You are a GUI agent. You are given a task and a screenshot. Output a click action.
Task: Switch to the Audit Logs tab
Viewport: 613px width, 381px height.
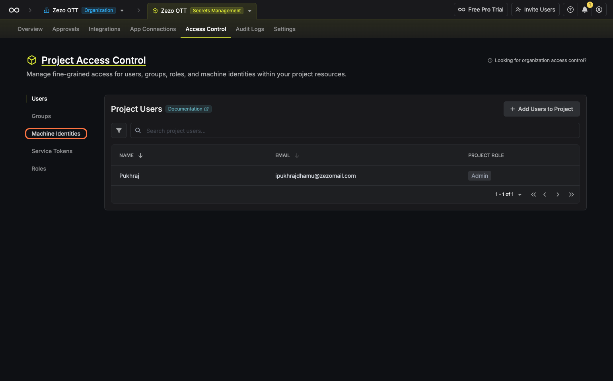249,29
